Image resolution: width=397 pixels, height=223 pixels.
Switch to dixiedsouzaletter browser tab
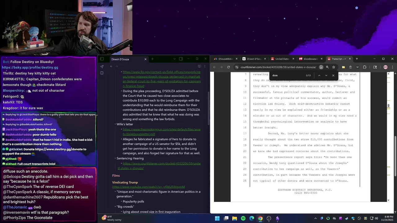pos(310,59)
